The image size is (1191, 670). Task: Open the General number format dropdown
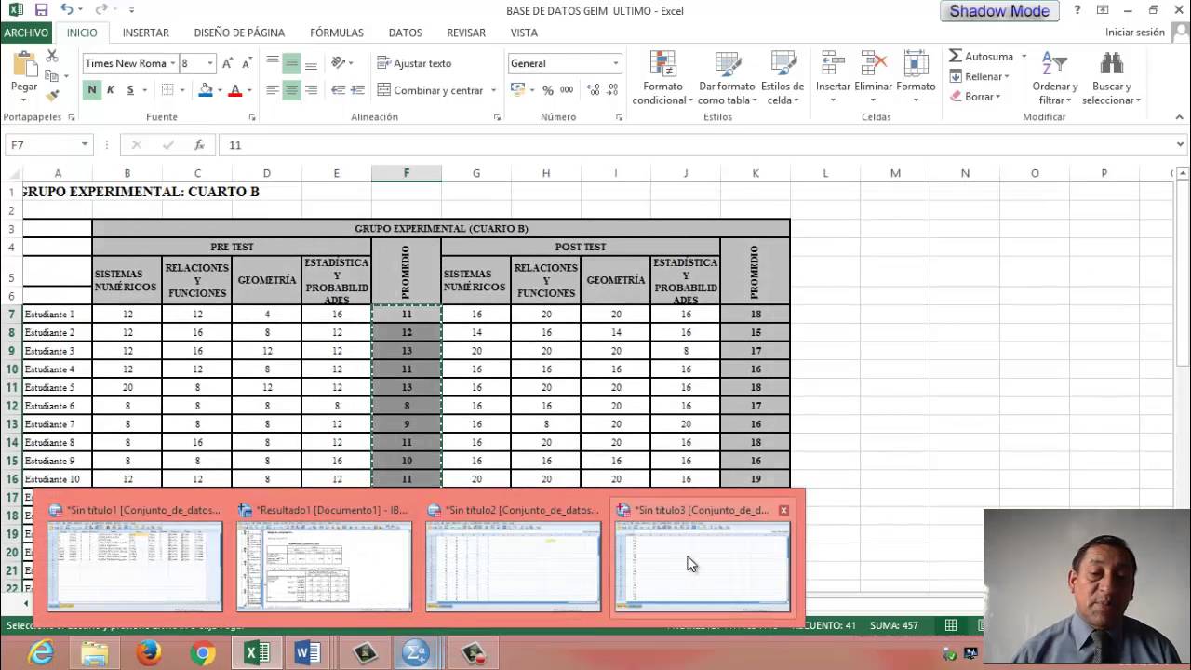tap(615, 63)
